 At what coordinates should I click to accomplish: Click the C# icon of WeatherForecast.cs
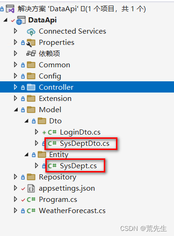point(31,211)
